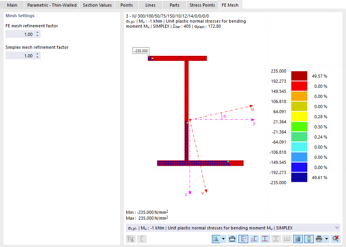Click the Min: -235.000 N/mm² text
Viewport: 346px width, 247px height.
click(x=147, y=212)
